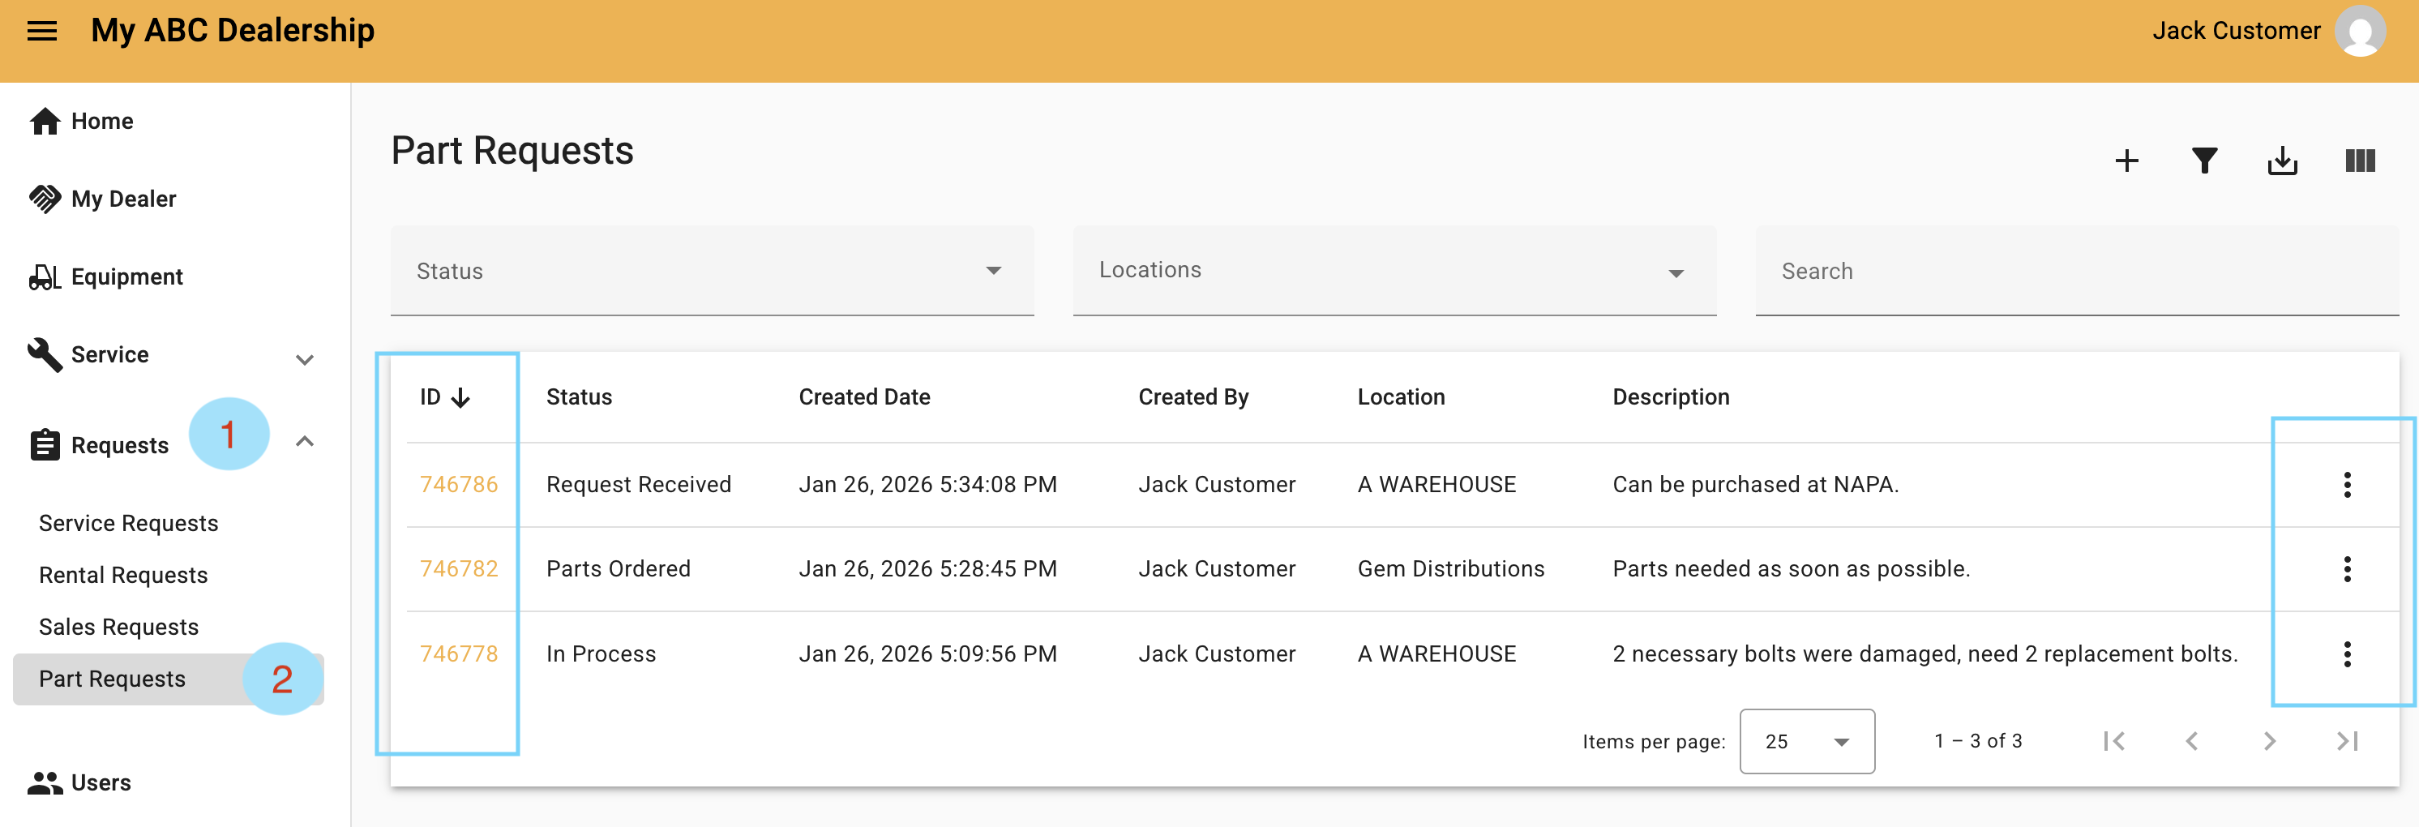Change the items per page dropdown
The width and height of the screenshot is (2419, 827).
[1806, 742]
